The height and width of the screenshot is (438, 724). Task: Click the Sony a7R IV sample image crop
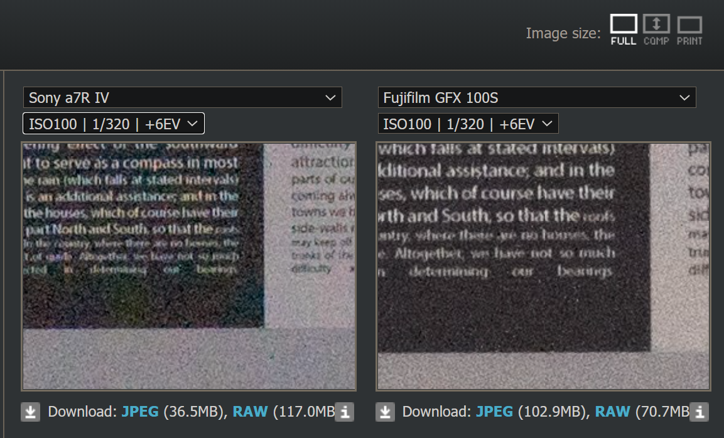tap(189, 266)
